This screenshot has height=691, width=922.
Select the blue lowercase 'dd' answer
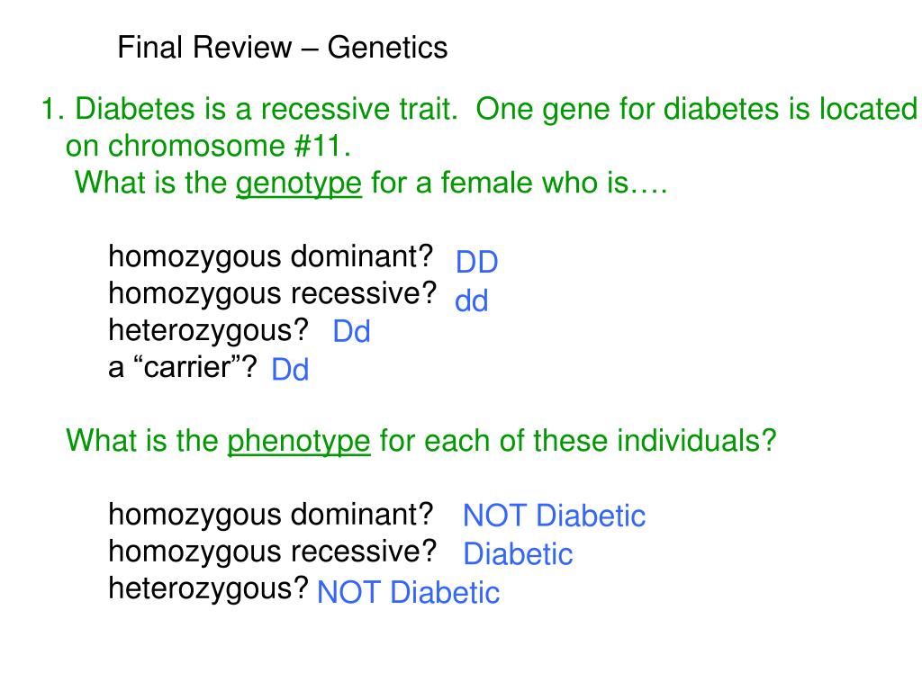pyautogui.click(x=472, y=301)
